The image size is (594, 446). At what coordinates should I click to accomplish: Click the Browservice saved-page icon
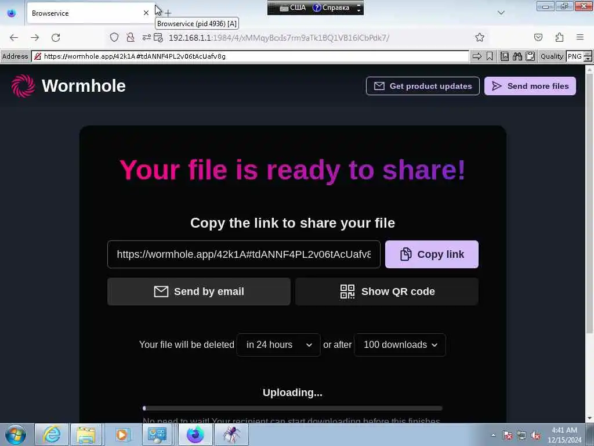[x=505, y=56]
